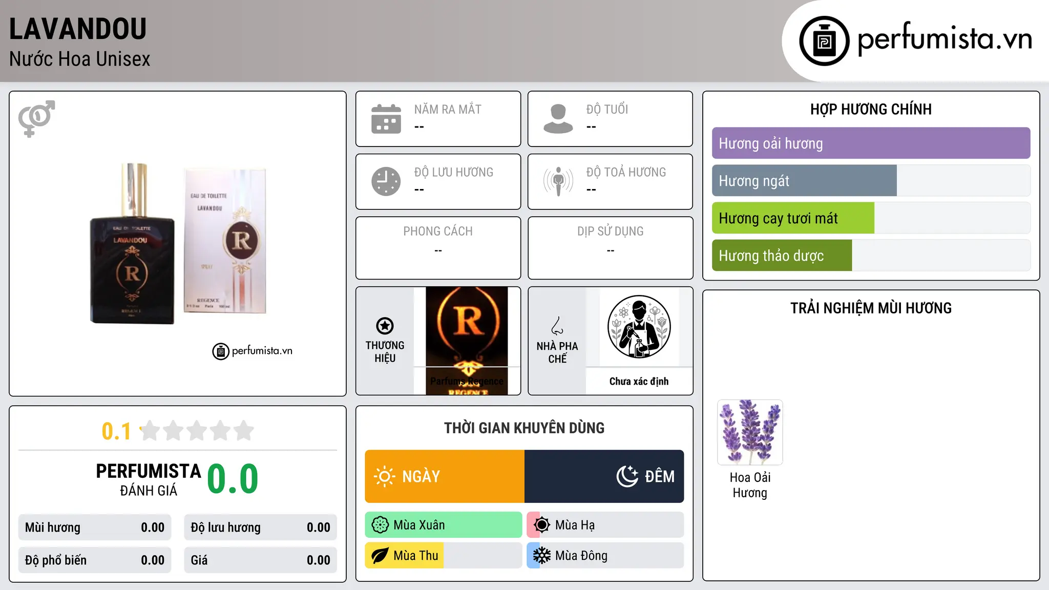
Task: Open the lavender flower note image
Action: click(x=750, y=432)
